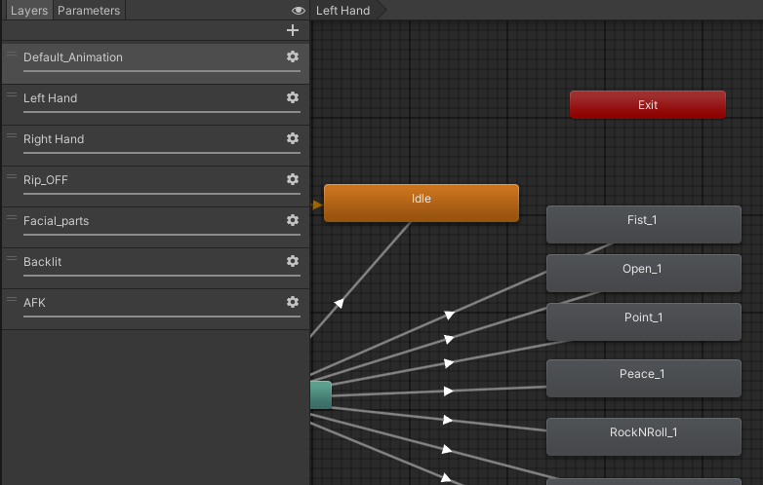Grab the Rip_OFF layer drag handle
The image size is (763, 485).
coord(12,176)
